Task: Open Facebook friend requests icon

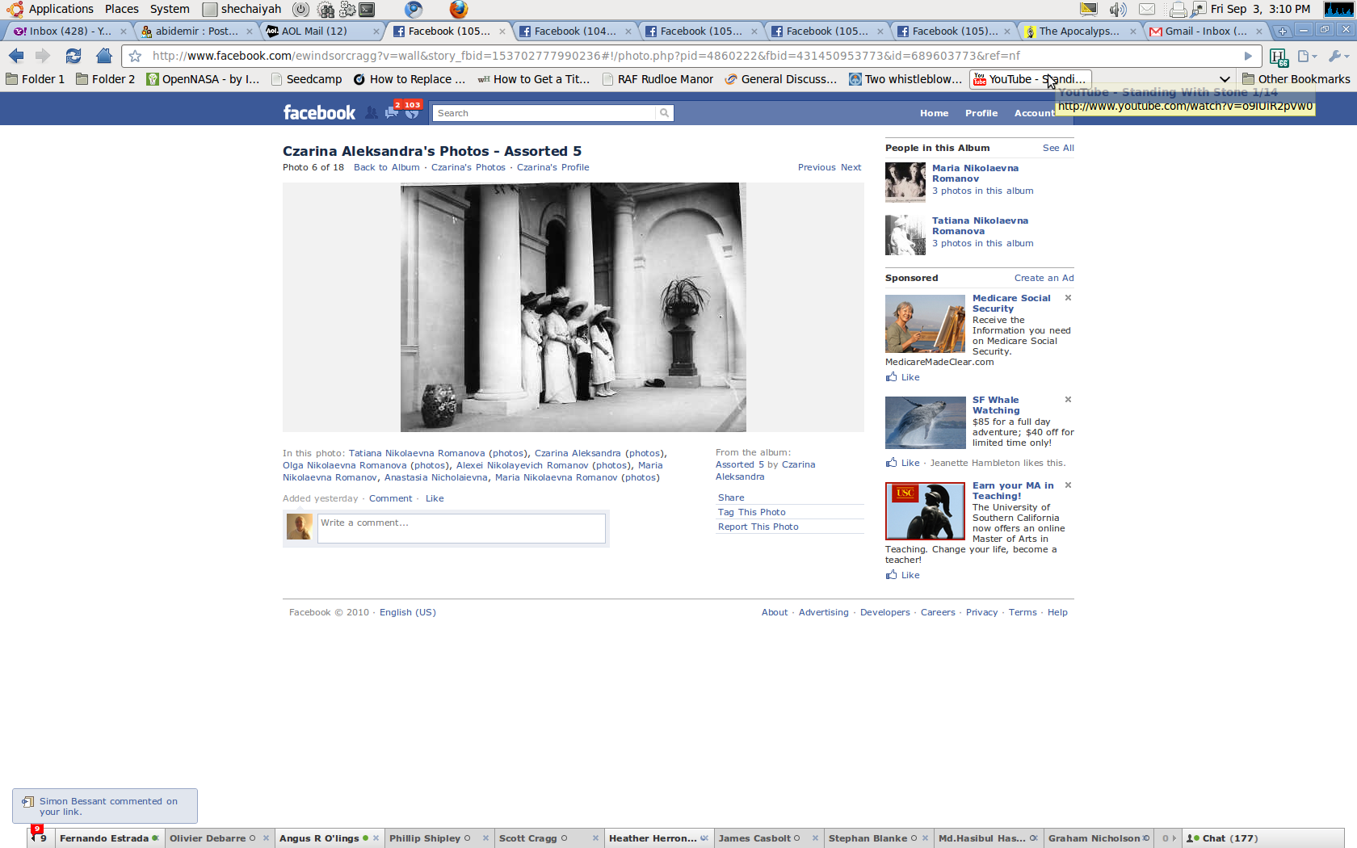Action: pos(372,113)
